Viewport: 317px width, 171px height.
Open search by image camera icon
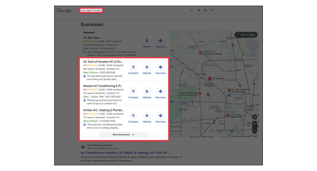pos(205,11)
